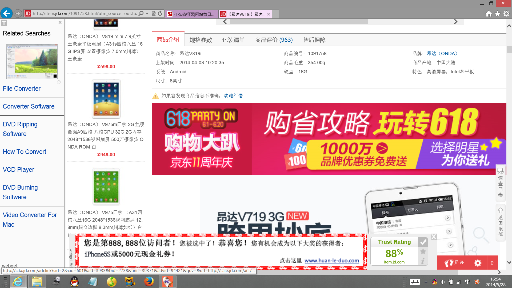The width and height of the screenshot is (512, 288).
Task: Open the touch keyboard tray icon
Action: [x=415, y=282]
